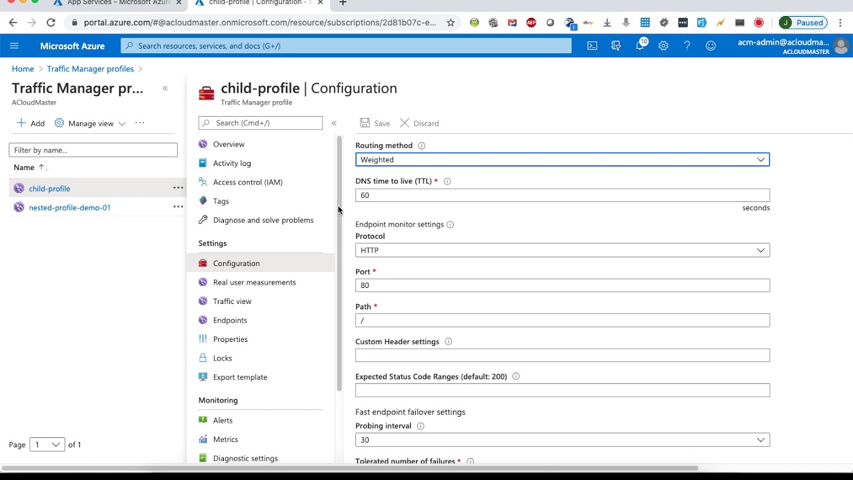Go back with the browser back arrow
This screenshot has height=480, width=853.
[13, 23]
